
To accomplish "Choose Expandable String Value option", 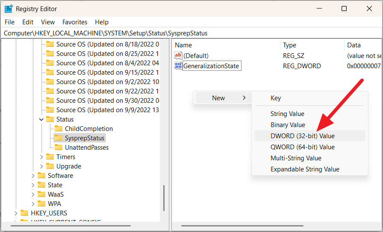I will (310, 169).
